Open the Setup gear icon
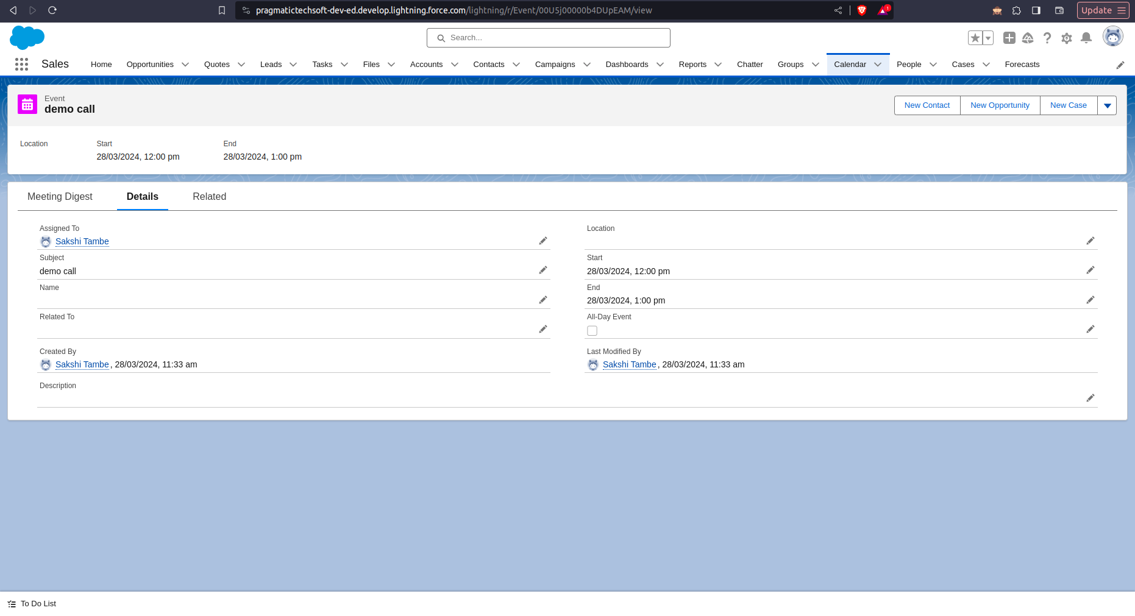 [x=1067, y=38]
